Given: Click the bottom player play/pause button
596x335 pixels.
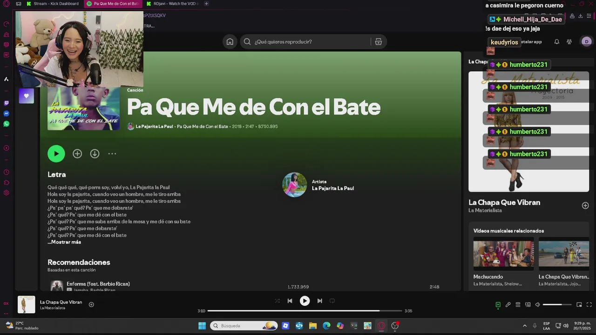Looking at the screenshot, I should 305,301.
